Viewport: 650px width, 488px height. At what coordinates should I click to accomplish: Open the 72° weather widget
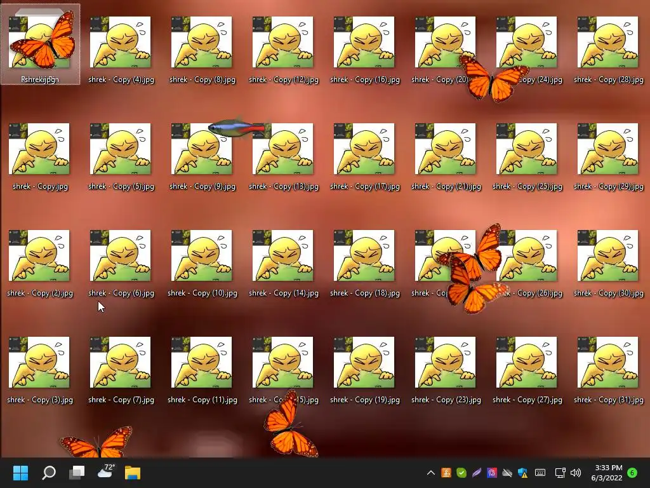pyautogui.click(x=106, y=471)
